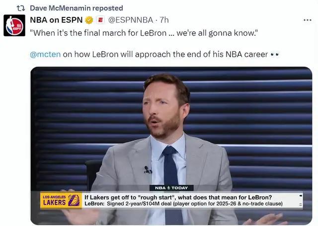Click the Los Angeles Lakers yellow badge

tap(61, 200)
